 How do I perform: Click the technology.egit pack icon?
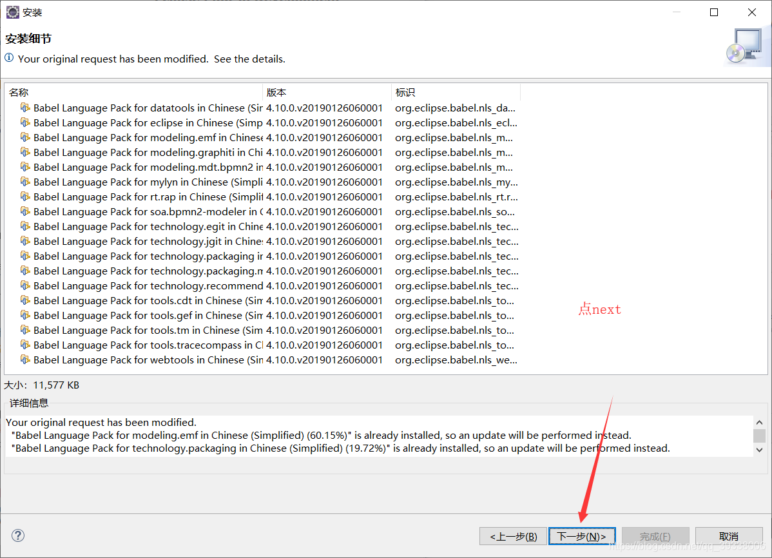[25, 226]
